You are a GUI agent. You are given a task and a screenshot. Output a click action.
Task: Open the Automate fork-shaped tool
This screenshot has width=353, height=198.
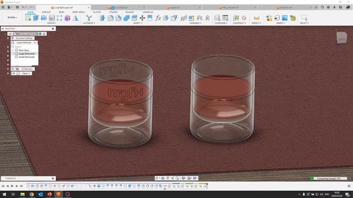pos(89,18)
